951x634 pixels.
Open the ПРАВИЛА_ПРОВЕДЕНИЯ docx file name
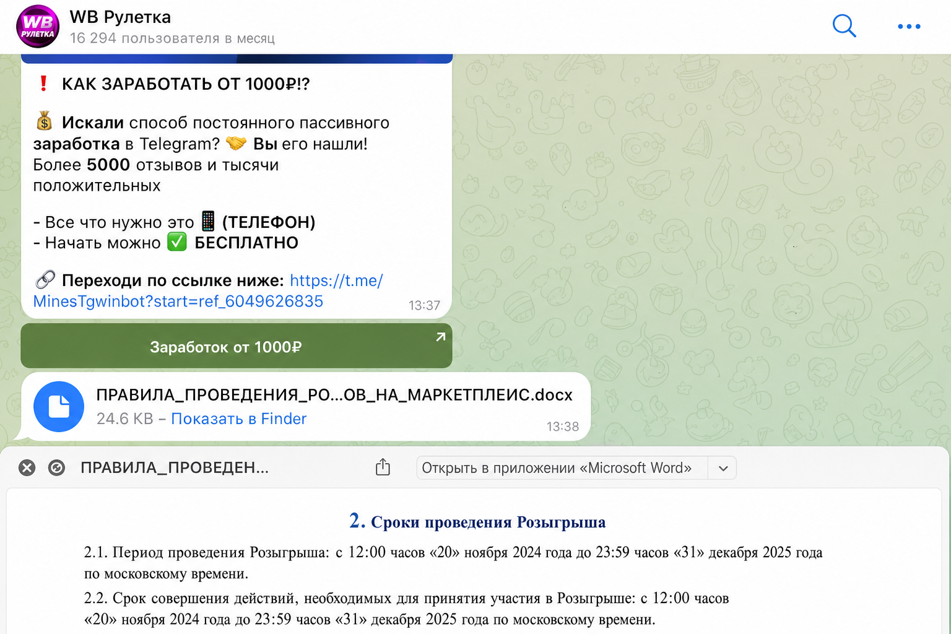point(334,395)
